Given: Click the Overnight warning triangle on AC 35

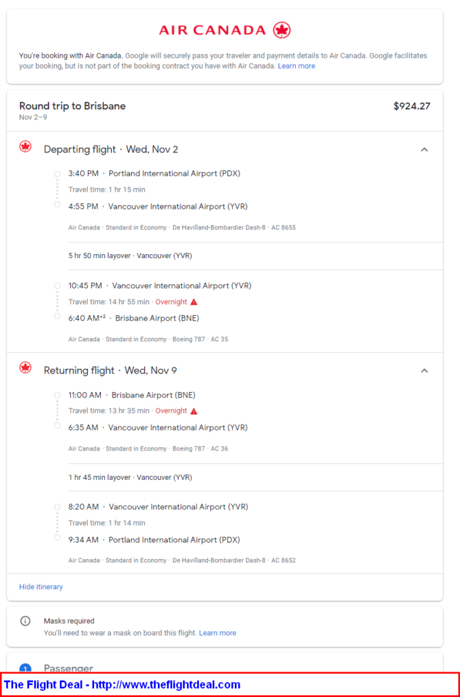Looking at the screenshot, I should (194, 302).
